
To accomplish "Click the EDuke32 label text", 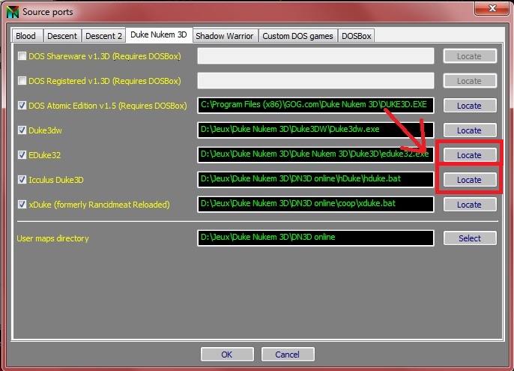I will tap(45, 155).
